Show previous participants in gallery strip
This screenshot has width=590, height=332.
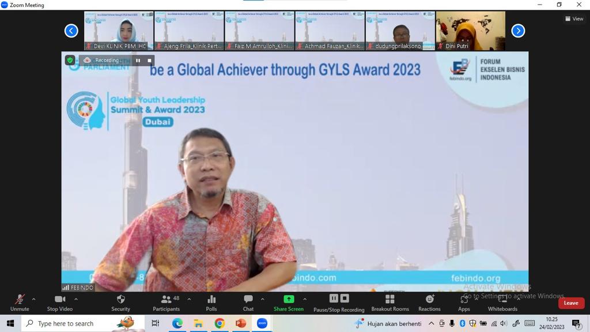pos(71,31)
